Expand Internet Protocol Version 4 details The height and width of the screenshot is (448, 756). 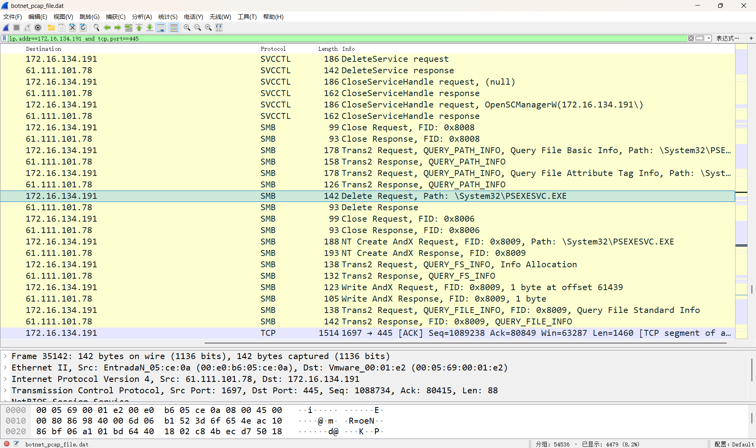(5, 379)
